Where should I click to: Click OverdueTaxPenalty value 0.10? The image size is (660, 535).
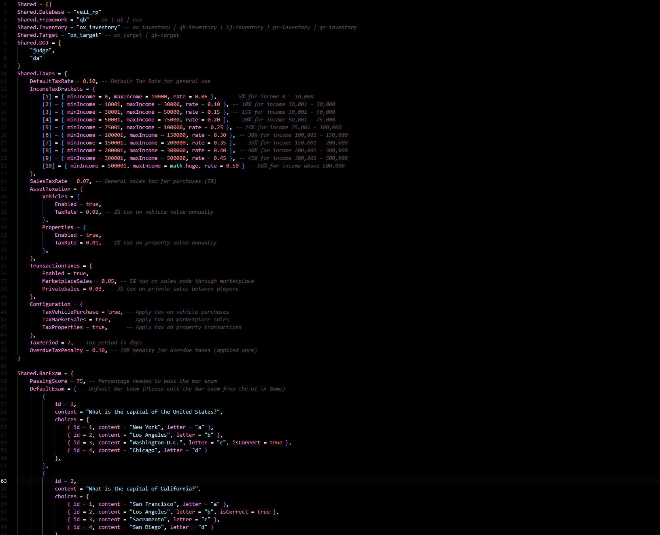coord(98,350)
